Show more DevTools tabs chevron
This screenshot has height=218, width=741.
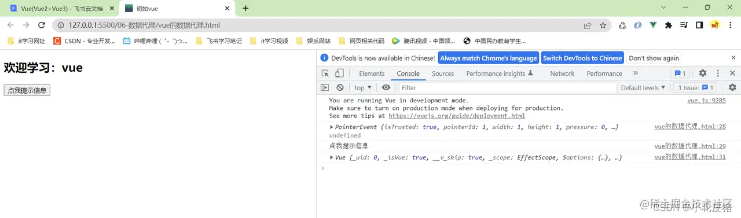click(x=636, y=73)
